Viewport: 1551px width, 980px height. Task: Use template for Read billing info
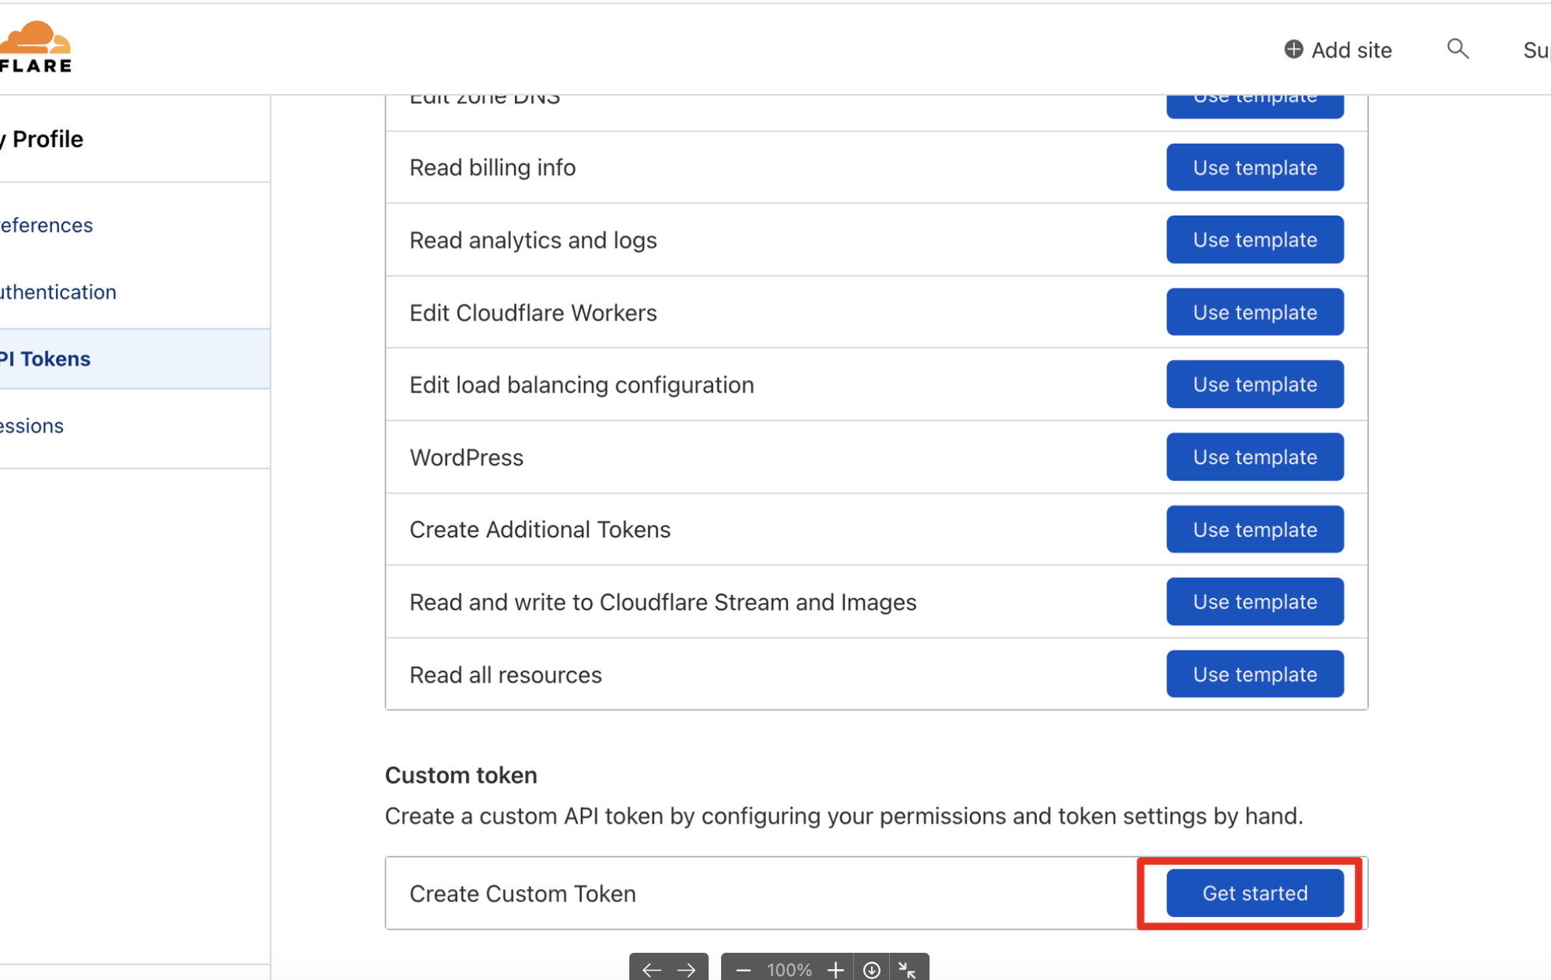[1254, 167]
